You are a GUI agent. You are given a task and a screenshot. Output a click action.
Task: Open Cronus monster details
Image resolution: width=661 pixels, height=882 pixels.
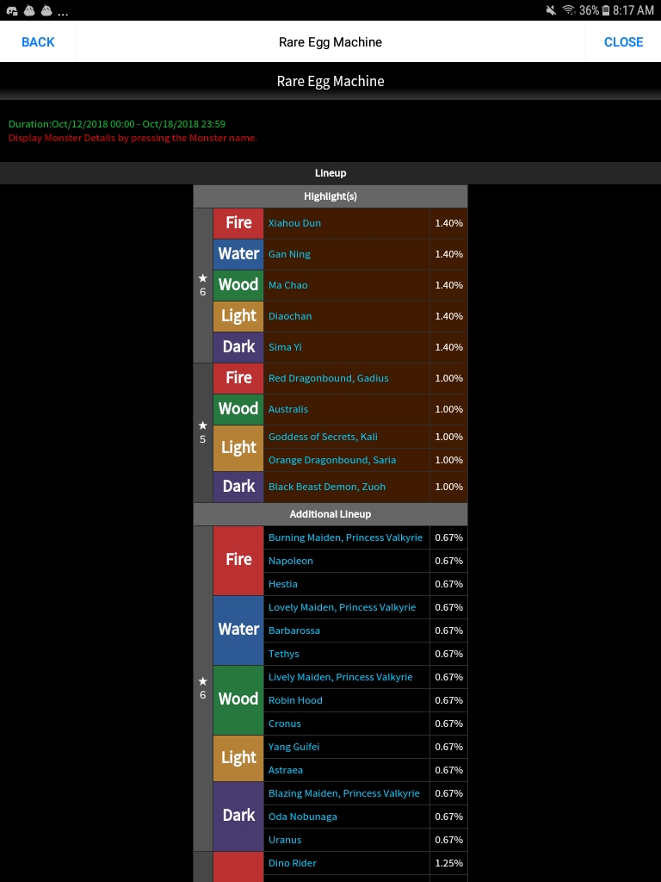pos(284,724)
